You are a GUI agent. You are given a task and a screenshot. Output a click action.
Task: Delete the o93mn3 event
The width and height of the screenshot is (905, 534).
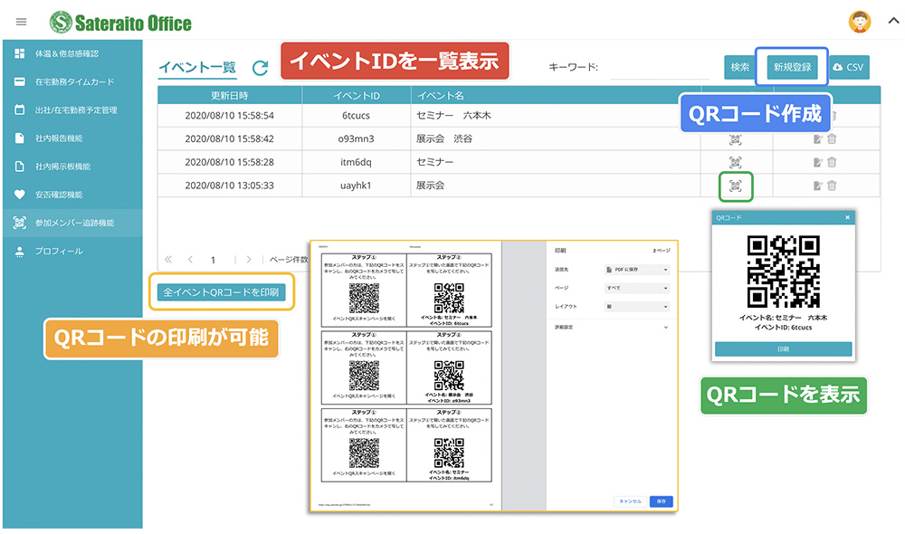pyautogui.click(x=832, y=139)
